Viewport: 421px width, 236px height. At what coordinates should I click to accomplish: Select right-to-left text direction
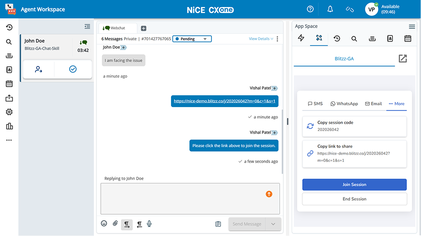139,224
